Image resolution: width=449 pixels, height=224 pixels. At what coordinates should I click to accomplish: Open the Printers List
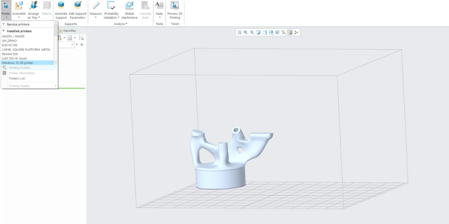tap(17, 78)
